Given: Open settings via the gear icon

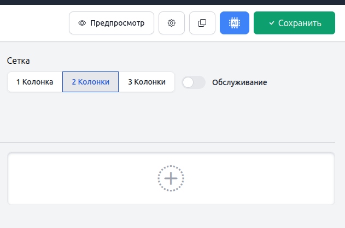Looking at the screenshot, I should coord(171,23).
